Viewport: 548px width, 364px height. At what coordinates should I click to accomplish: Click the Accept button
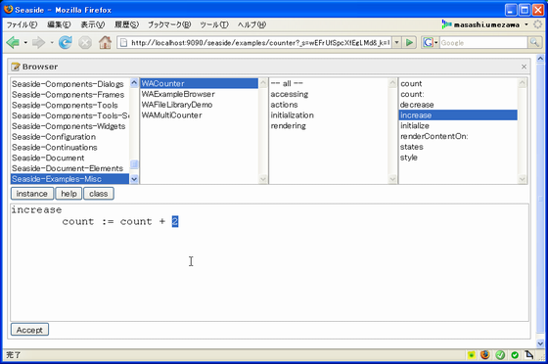click(x=29, y=330)
